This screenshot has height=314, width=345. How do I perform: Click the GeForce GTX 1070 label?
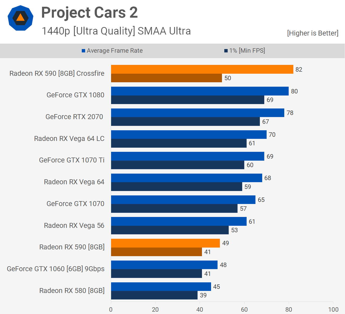pos(75,204)
